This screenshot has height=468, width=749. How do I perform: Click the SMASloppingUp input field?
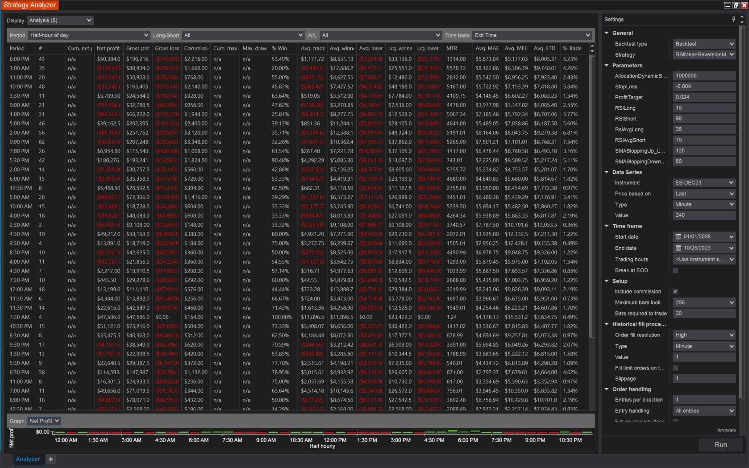[x=704, y=151]
